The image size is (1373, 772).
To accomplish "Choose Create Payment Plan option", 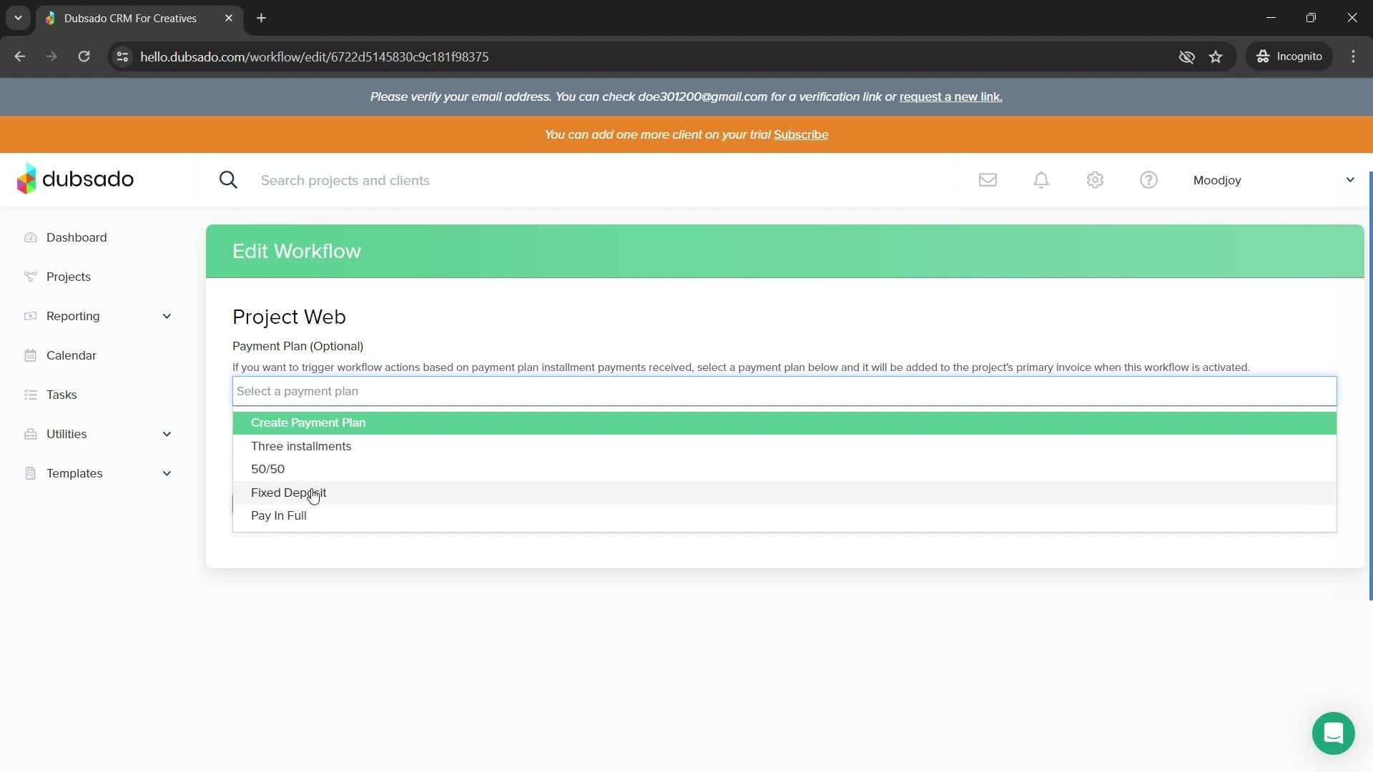I will (x=784, y=422).
